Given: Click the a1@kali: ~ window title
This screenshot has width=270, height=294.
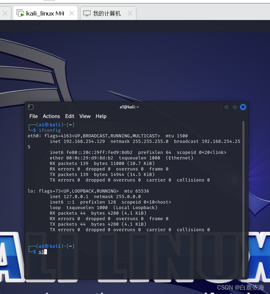Looking at the screenshot, I should 129,107.
